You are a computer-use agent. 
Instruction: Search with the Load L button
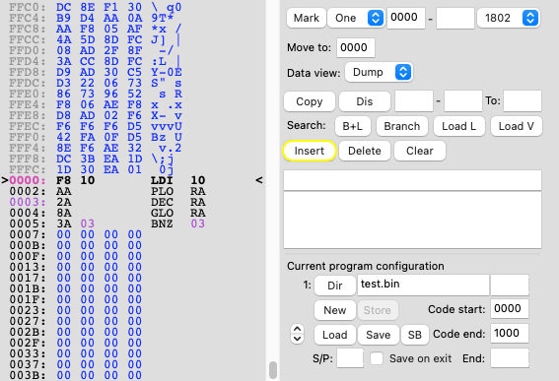pyautogui.click(x=458, y=126)
